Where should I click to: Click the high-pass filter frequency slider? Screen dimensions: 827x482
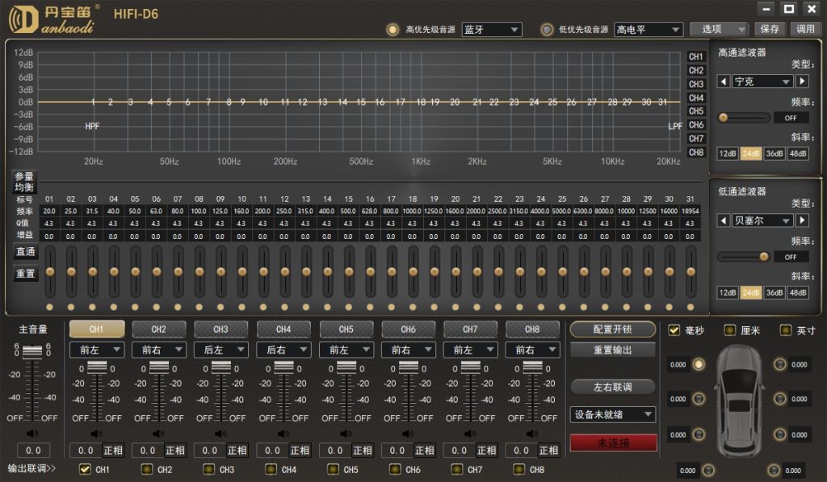click(744, 118)
